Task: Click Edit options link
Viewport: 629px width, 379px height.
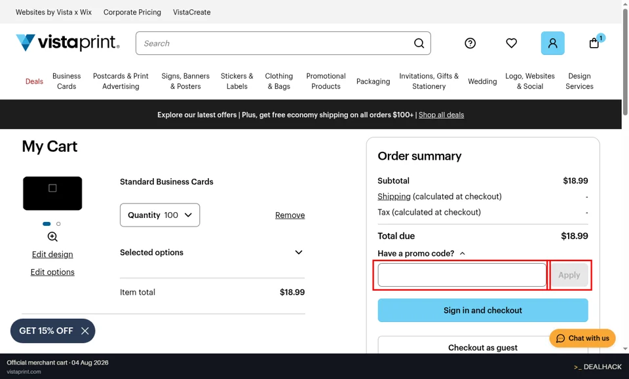Action: tap(52, 272)
